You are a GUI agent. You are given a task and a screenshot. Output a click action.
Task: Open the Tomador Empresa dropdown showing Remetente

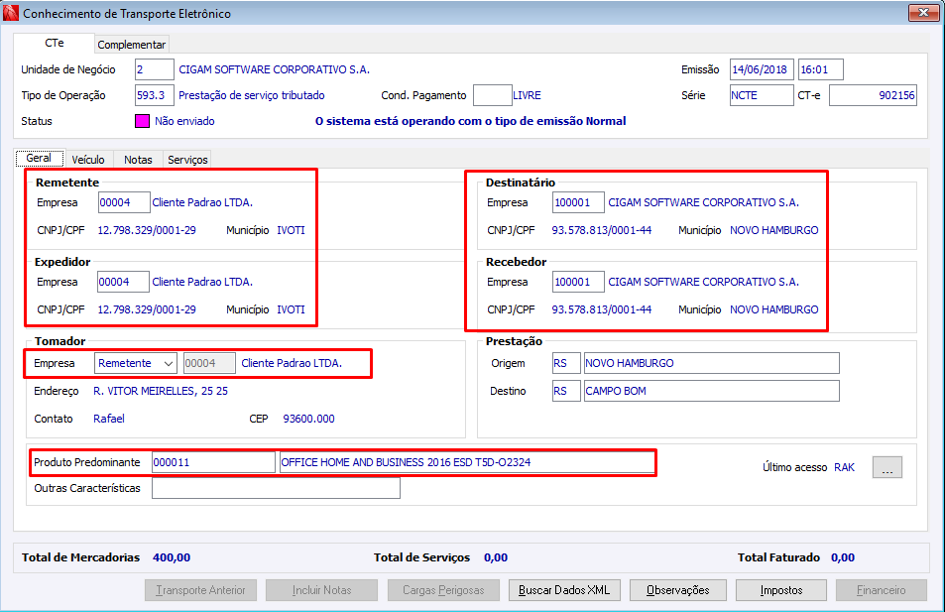[136, 363]
